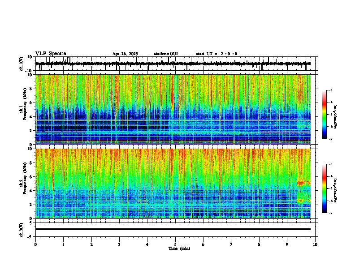Click the "5" tick on ch.3(V) axis
This screenshot has width=355, height=274.
click(31, 223)
